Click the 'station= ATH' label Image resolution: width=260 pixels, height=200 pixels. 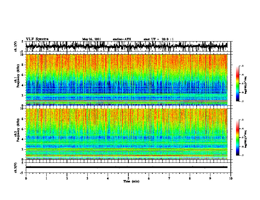pyautogui.click(x=122, y=39)
